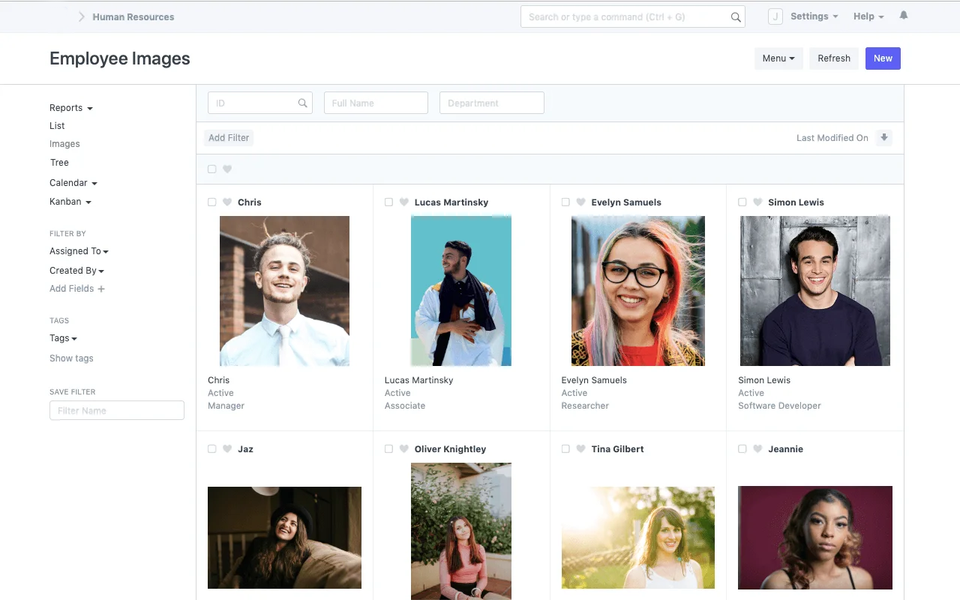This screenshot has height=600, width=960.
Task: Click the Full Name filter field
Action: click(x=375, y=103)
